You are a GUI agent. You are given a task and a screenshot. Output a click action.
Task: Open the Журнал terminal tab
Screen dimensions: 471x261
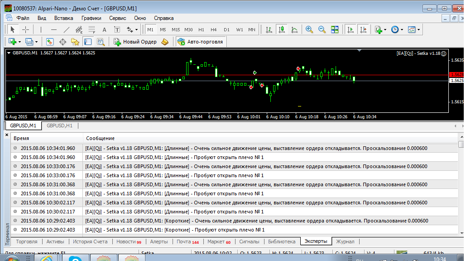point(345,242)
